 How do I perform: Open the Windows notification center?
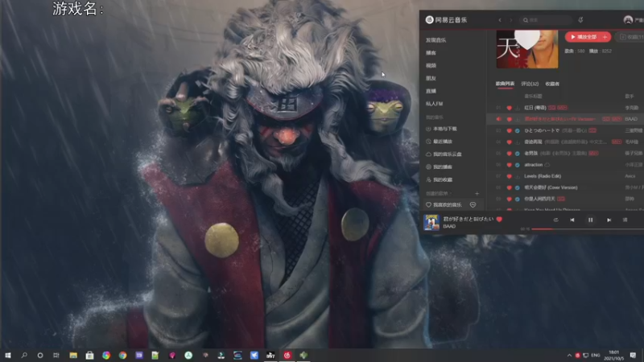633,356
